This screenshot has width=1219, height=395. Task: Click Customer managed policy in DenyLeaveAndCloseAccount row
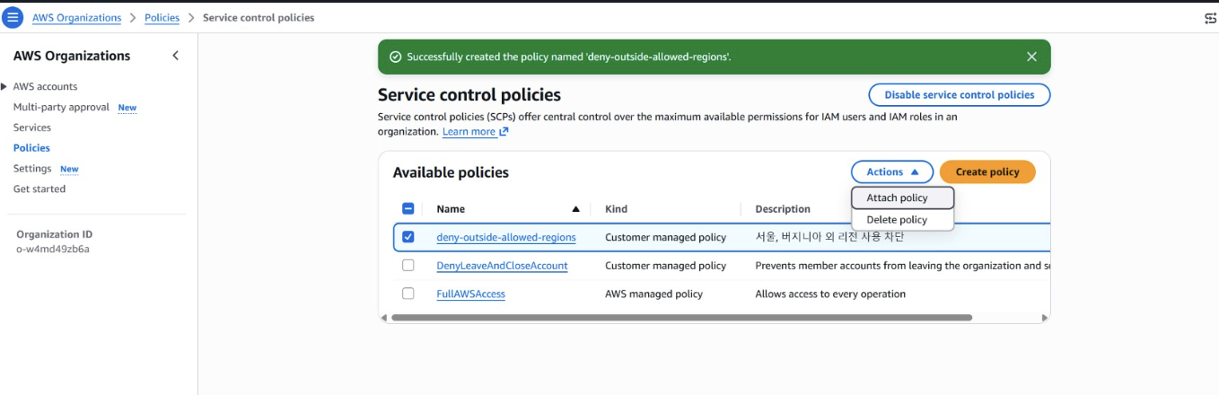point(665,266)
